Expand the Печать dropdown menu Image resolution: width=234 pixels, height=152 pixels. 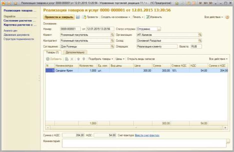[138, 17]
